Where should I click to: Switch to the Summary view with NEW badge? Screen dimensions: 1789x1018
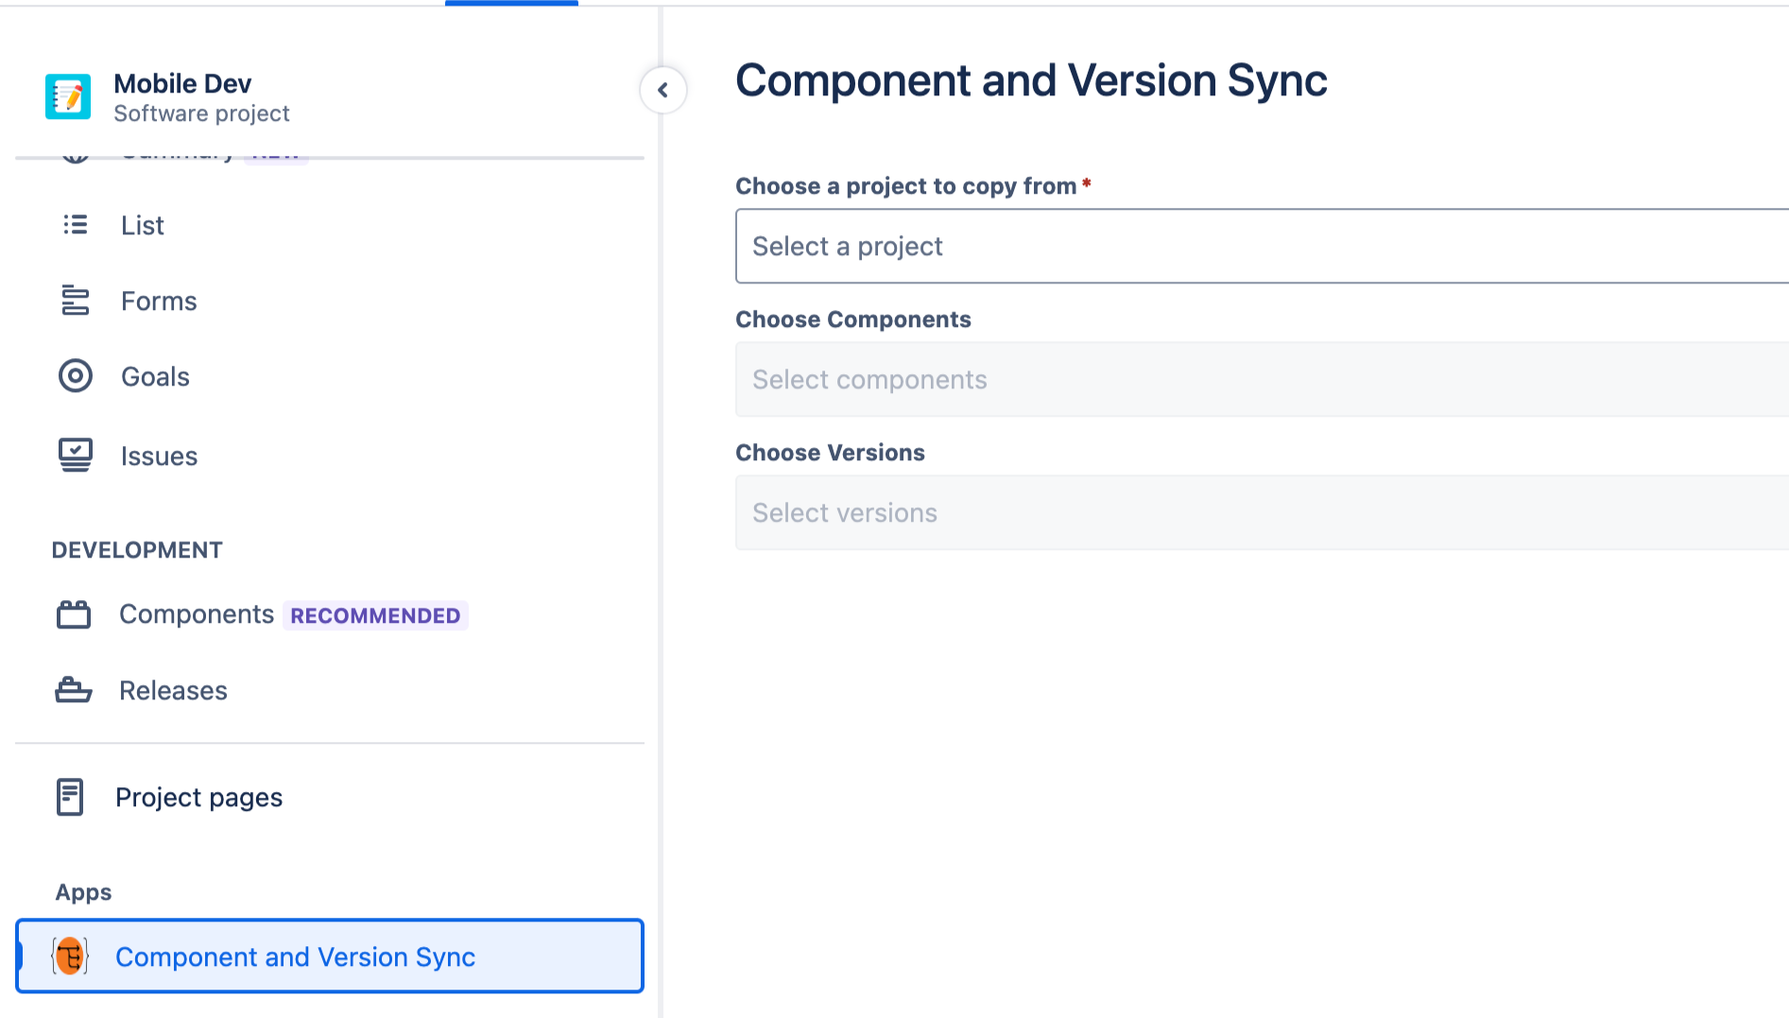tap(180, 151)
